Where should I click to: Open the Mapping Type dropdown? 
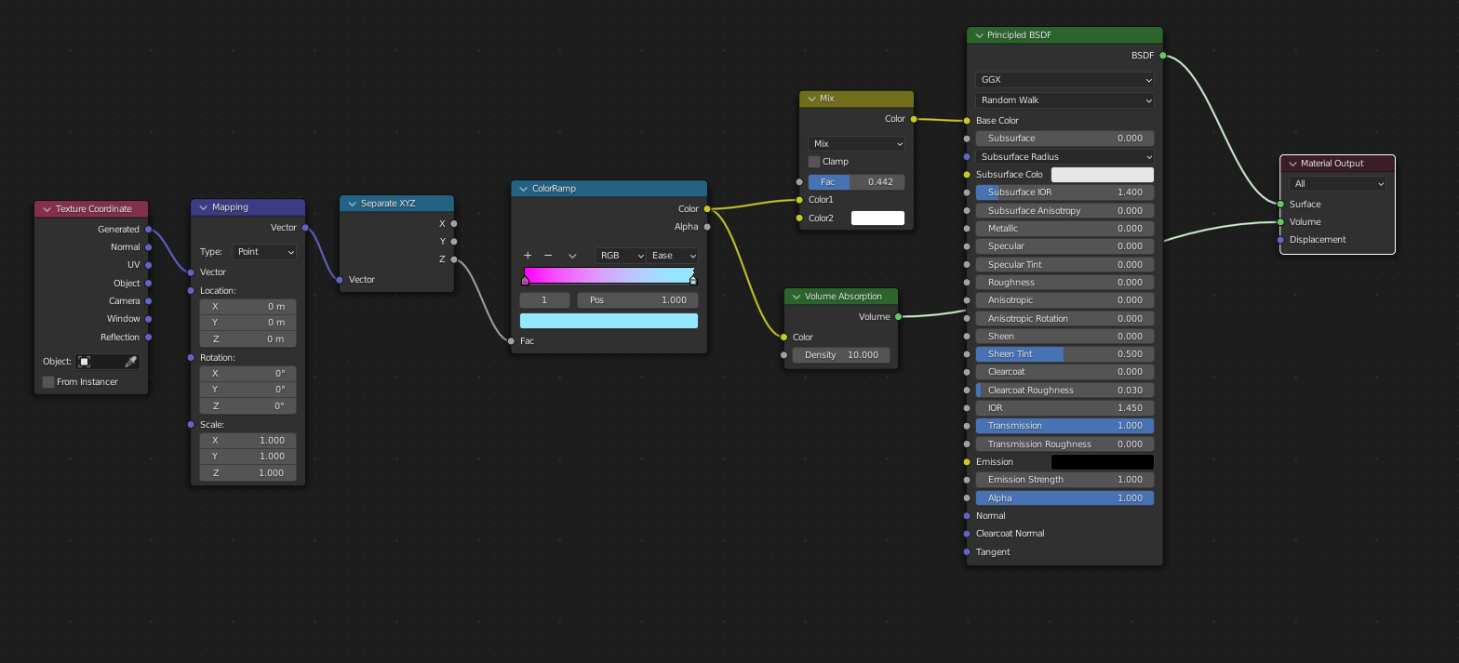264,252
